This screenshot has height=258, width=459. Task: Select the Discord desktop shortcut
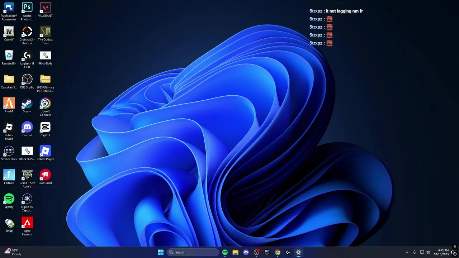(x=27, y=129)
